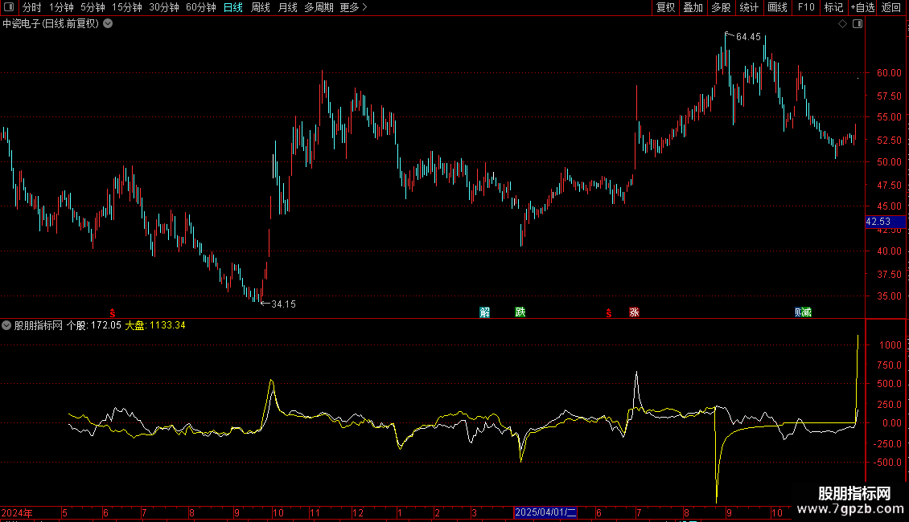909x522 pixels.
Task: Open the green 跌 event marker
Action: point(520,312)
